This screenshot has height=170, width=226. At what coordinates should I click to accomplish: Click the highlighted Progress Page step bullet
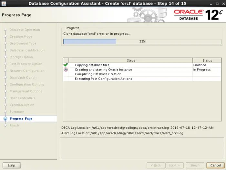5,118
